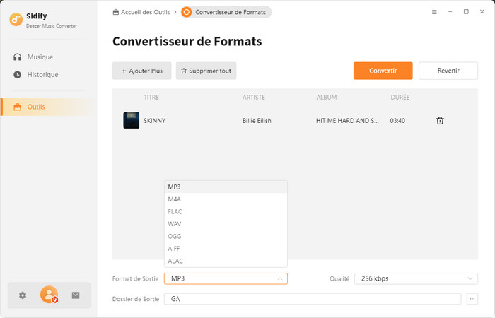Image resolution: width=495 pixels, height=318 pixels.
Task: Open the hamburger menu in title bar
Action: pos(433,12)
